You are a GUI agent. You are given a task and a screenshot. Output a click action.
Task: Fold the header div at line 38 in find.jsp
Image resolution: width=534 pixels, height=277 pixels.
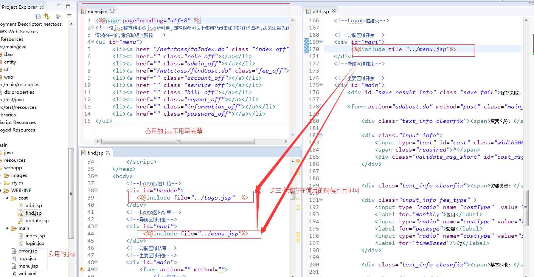pos(96,190)
